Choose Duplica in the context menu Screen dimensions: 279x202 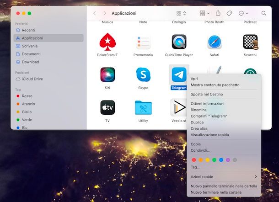click(224, 122)
